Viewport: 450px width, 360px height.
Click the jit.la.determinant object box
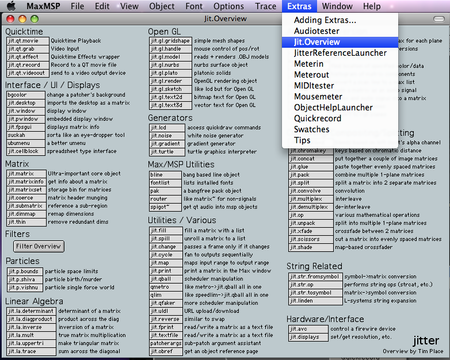click(x=31, y=311)
